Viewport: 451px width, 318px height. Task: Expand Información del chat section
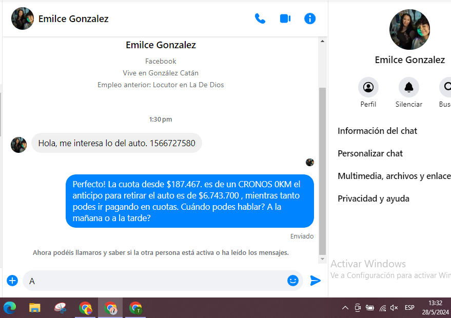click(377, 131)
